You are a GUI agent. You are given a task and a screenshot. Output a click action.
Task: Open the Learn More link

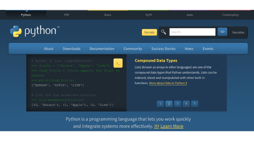pos(172,126)
